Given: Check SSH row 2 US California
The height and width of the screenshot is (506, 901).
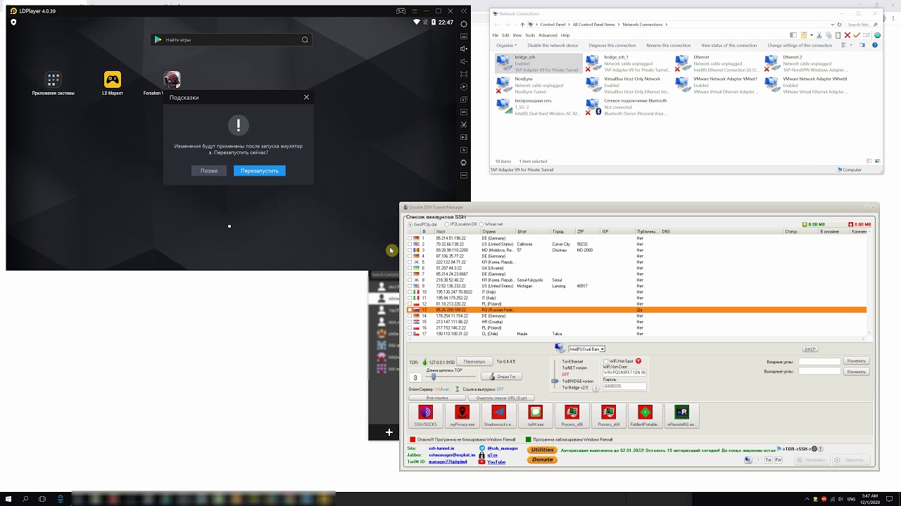Looking at the screenshot, I should click(410, 245).
